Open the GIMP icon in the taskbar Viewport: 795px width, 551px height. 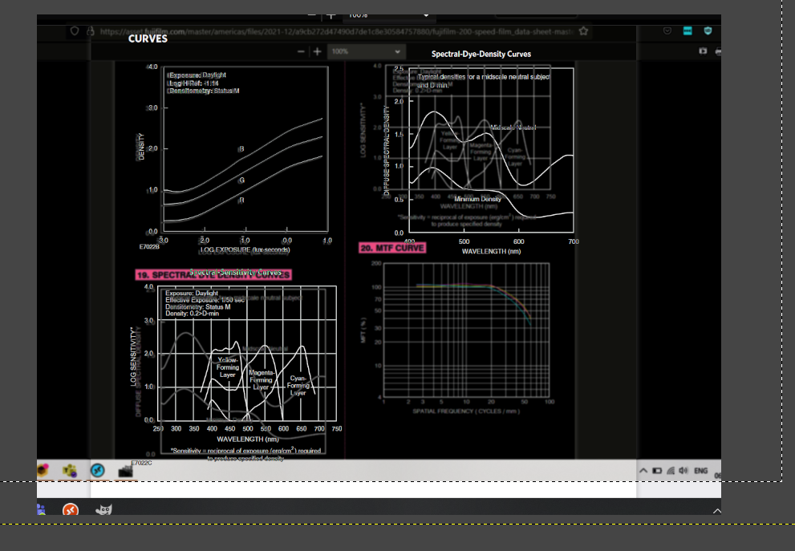(103, 509)
